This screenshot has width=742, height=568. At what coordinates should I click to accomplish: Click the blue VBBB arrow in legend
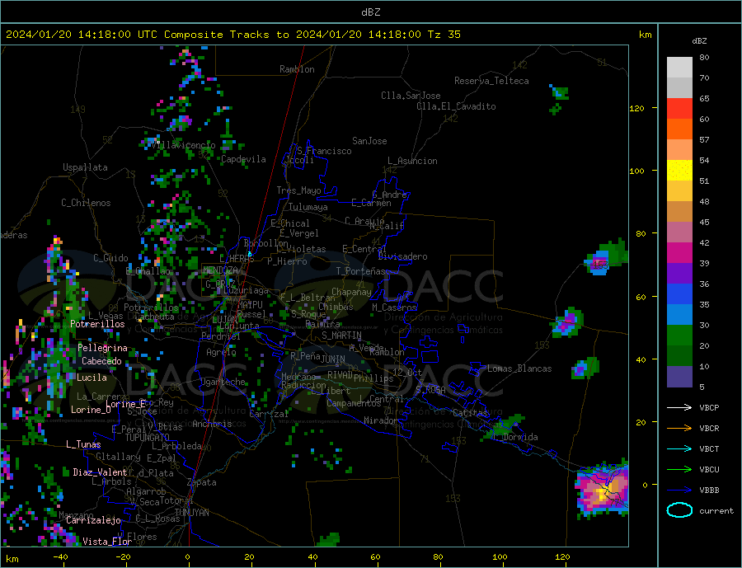coord(680,490)
